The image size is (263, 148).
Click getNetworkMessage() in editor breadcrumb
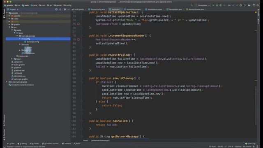tap(100, 141)
